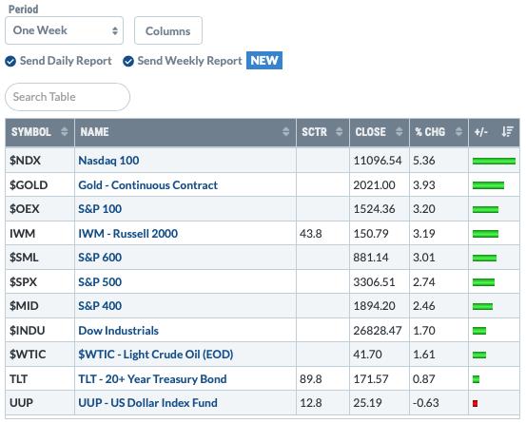The image size is (526, 423).
Task: Click the NEW badge beside Weekly Report
Action: pyautogui.click(x=264, y=61)
